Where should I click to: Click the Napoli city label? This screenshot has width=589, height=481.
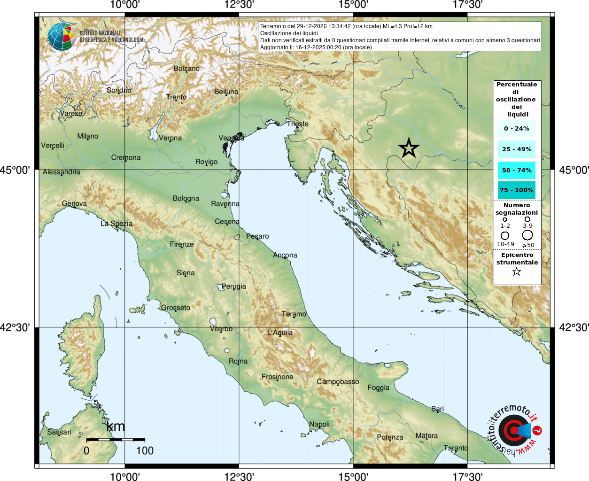(319, 424)
